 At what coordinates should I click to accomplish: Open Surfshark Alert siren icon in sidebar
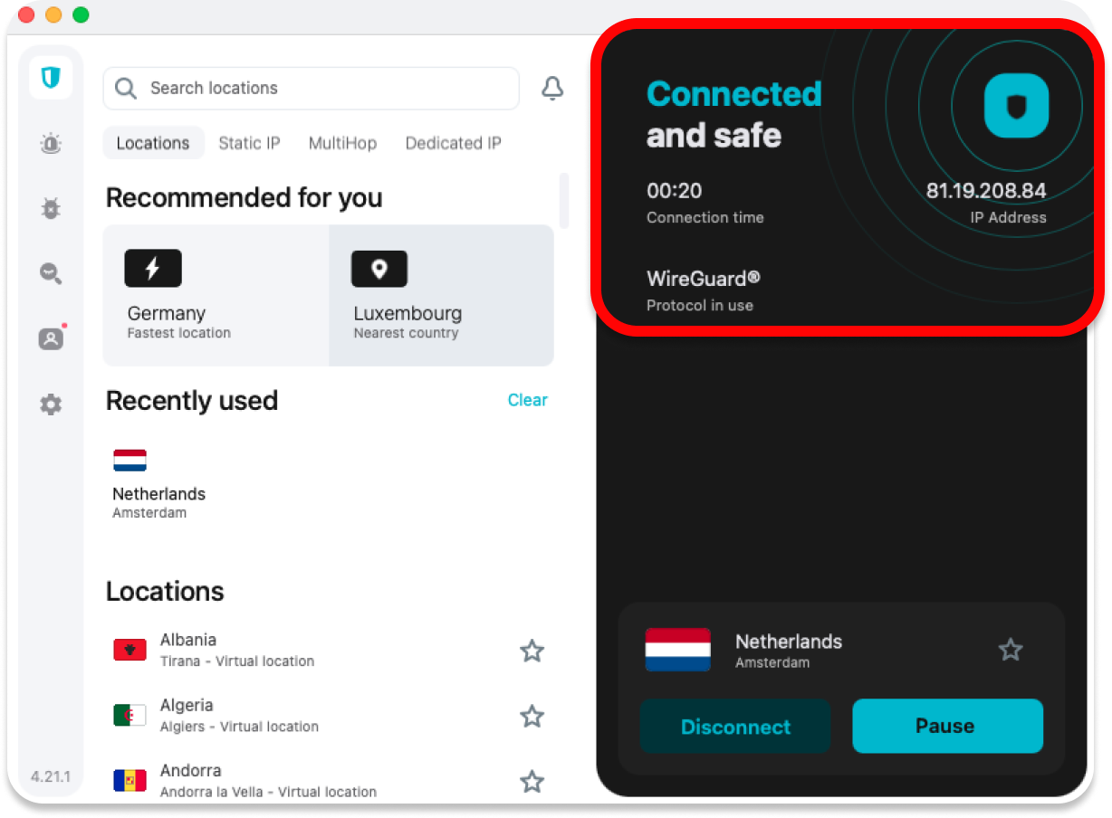pyautogui.click(x=51, y=143)
